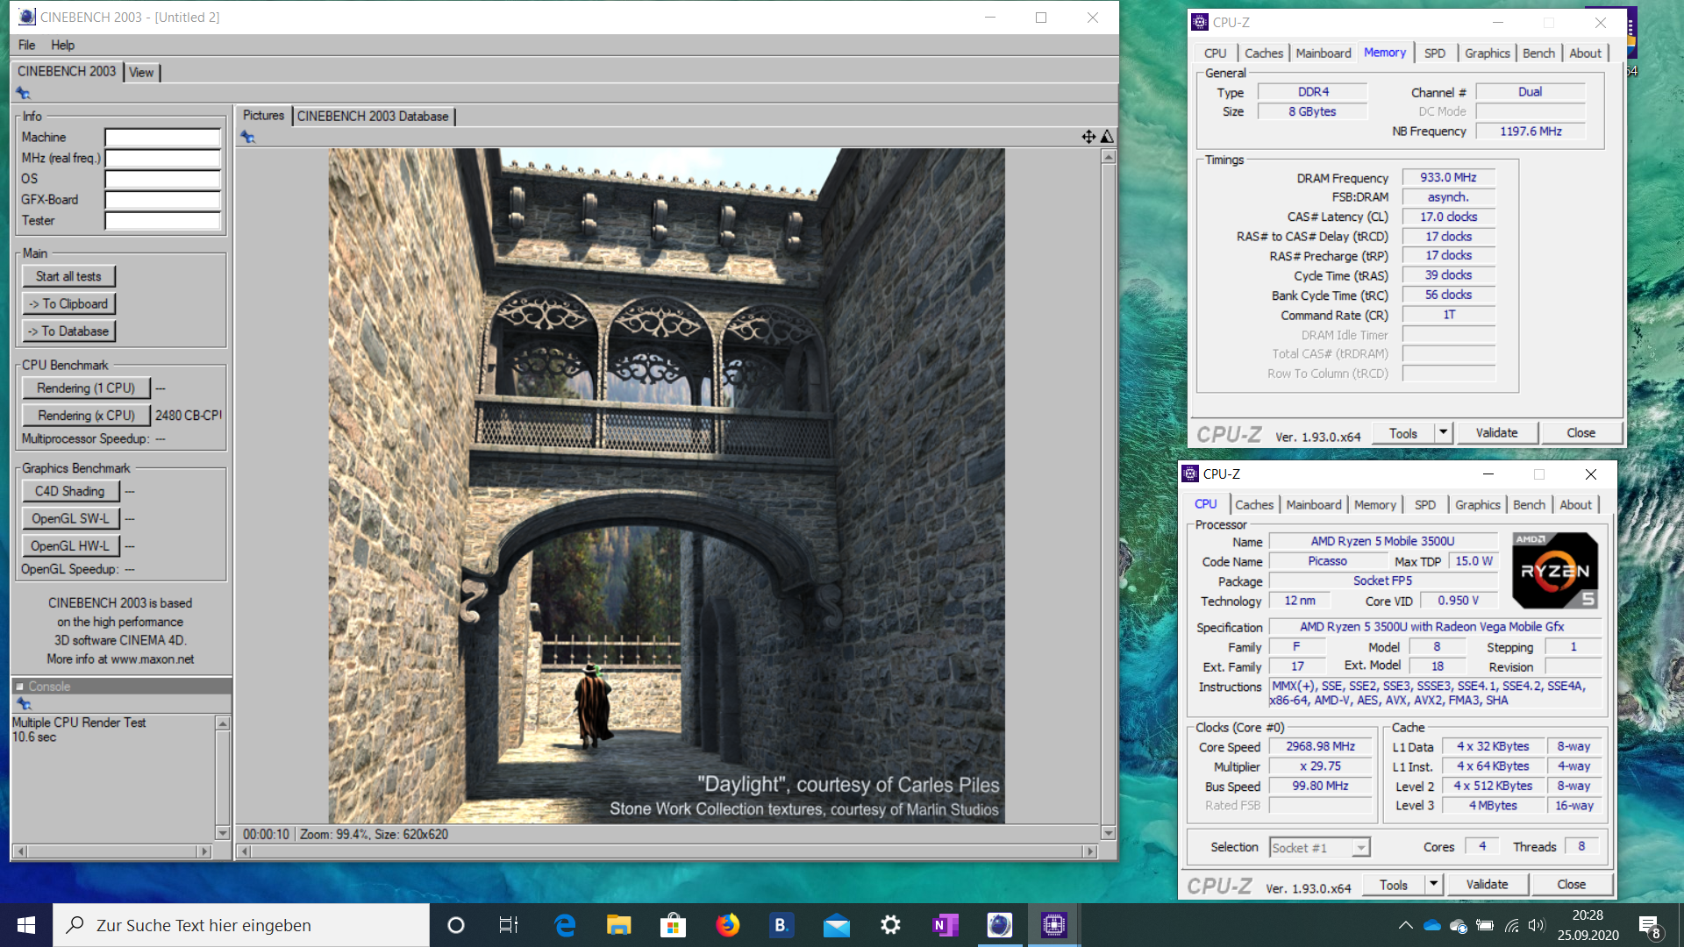This screenshot has height=947, width=1684.
Task: Click the AMD Ryzen 5 logo in CPU-Z
Action: [1555, 571]
